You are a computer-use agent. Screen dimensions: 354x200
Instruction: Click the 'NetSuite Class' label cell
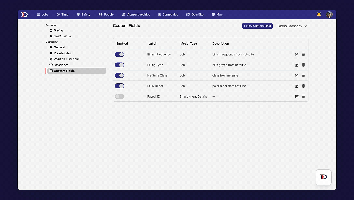pos(157,75)
